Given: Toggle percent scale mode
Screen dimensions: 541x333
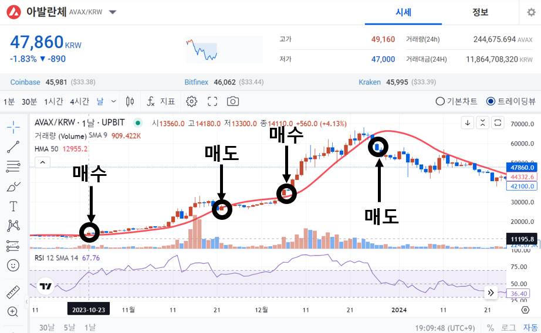Looking at the screenshot, I should (491, 328).
